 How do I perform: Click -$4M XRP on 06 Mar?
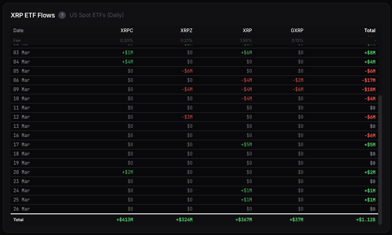pos(247,80)
